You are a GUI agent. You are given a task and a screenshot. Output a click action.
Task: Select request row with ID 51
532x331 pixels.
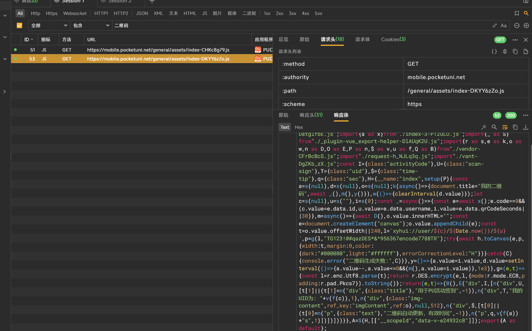pos(133,50)
